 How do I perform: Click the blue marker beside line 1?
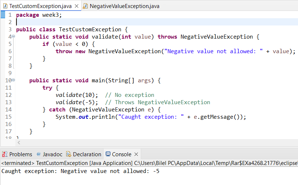pos(3,15)
